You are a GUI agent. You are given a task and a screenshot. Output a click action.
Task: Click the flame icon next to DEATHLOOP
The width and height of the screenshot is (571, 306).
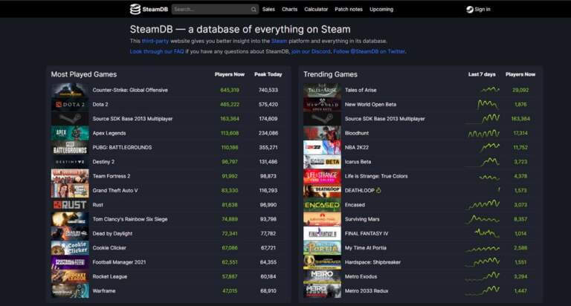tap(378, 190)
